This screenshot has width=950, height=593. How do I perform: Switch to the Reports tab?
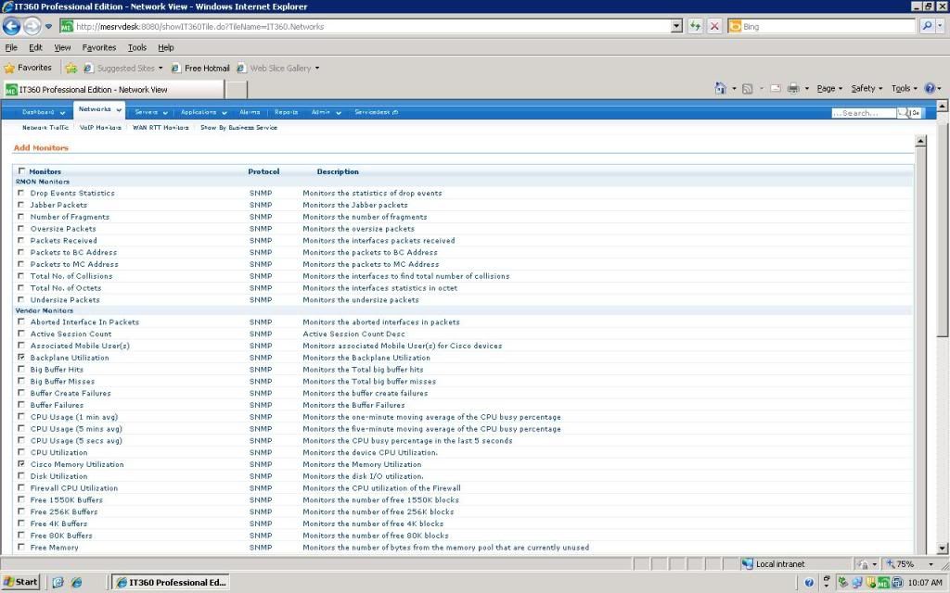[x=286, y=112]
